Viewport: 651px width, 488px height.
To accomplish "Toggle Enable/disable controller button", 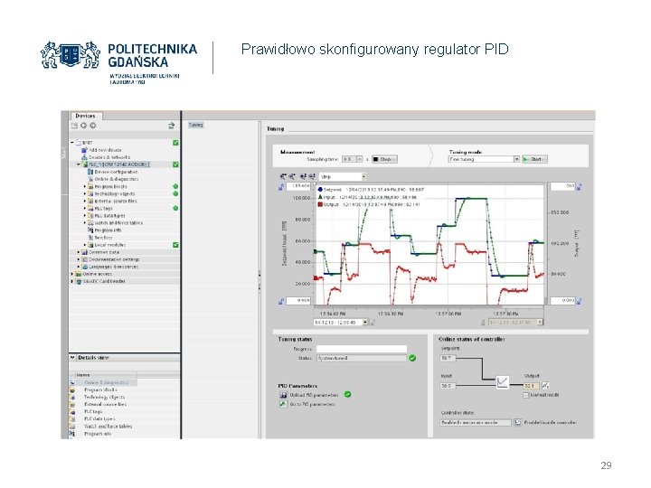I will pos(518,422).
